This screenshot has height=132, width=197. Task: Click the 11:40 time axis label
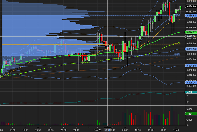(x=176, y=129)
